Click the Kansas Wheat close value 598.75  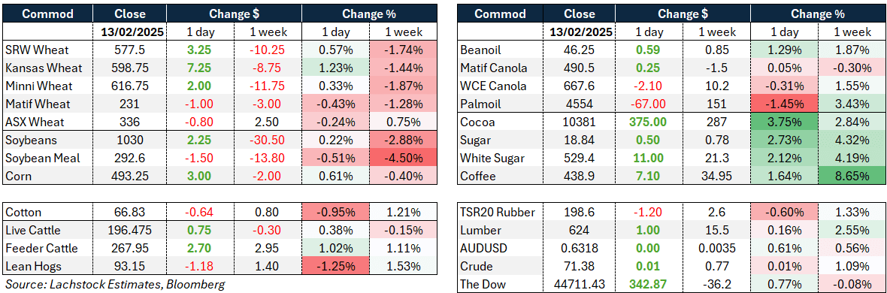pos(130,68)
